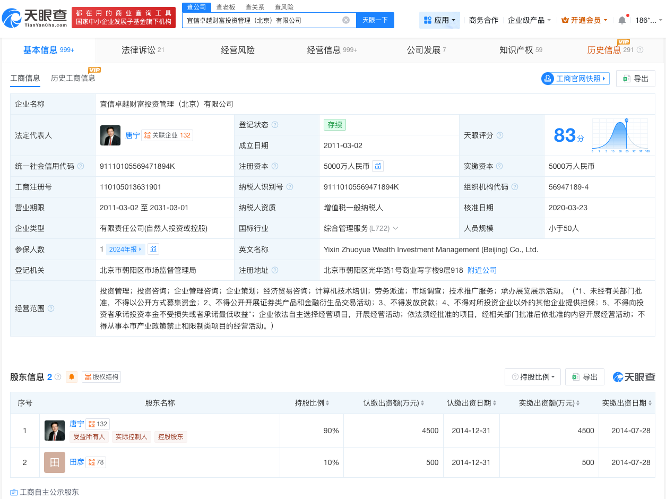Expand the 企业级产品 dropdown
This screenshot has height=499, width=666.
coord(549,20)
